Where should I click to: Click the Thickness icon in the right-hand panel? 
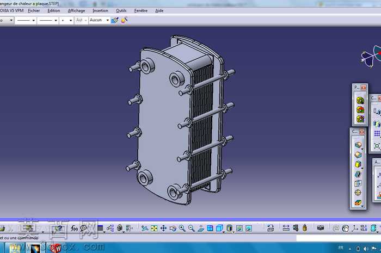point(358,183)
